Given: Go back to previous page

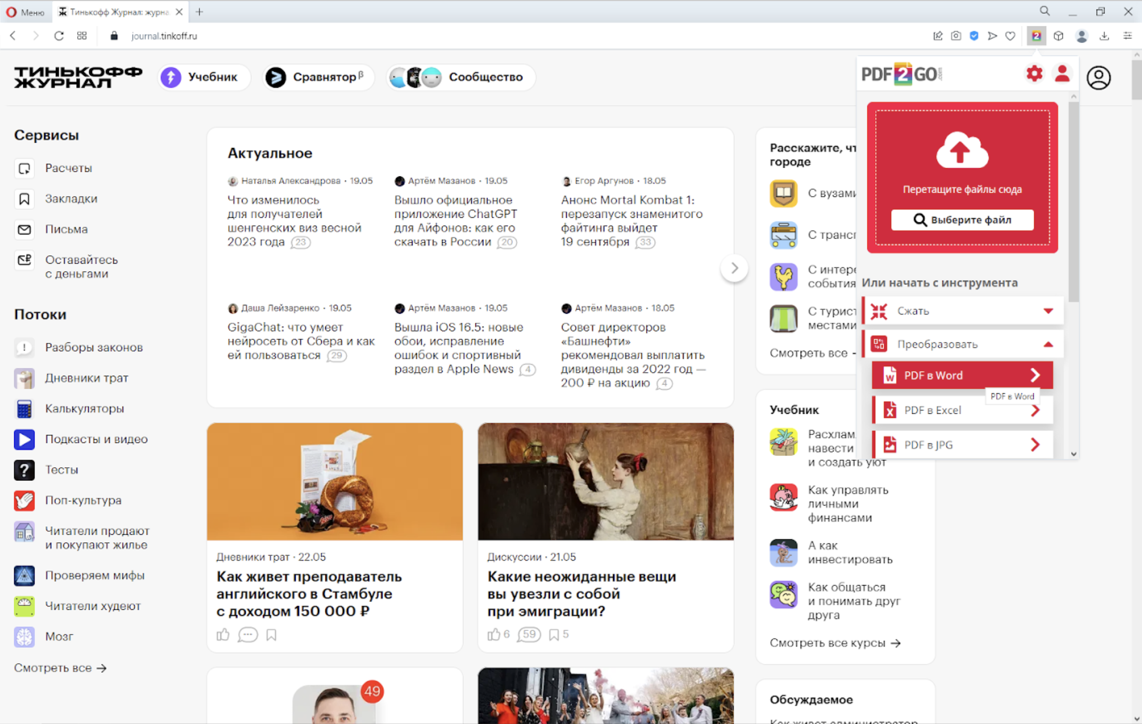Looking at the screenshot, I should pos(13,36).
